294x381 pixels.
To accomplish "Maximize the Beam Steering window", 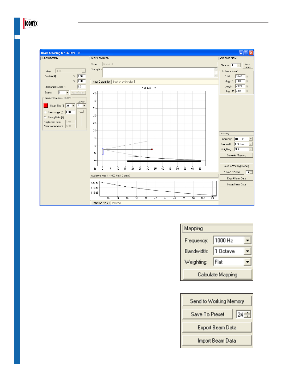I will [x=246, y=53].
